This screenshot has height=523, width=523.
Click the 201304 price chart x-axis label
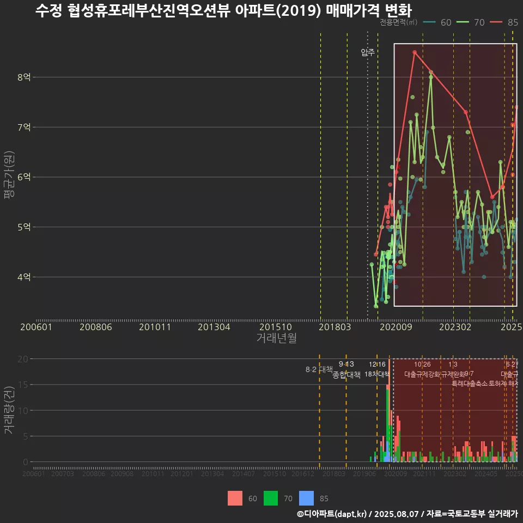214,327
